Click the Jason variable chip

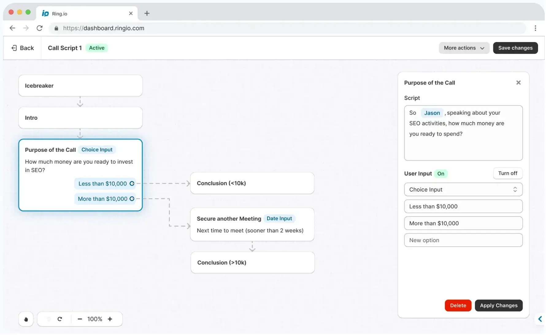click(432, 113)
